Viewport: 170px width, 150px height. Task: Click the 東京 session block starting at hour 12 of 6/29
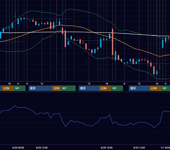(89, 88)
